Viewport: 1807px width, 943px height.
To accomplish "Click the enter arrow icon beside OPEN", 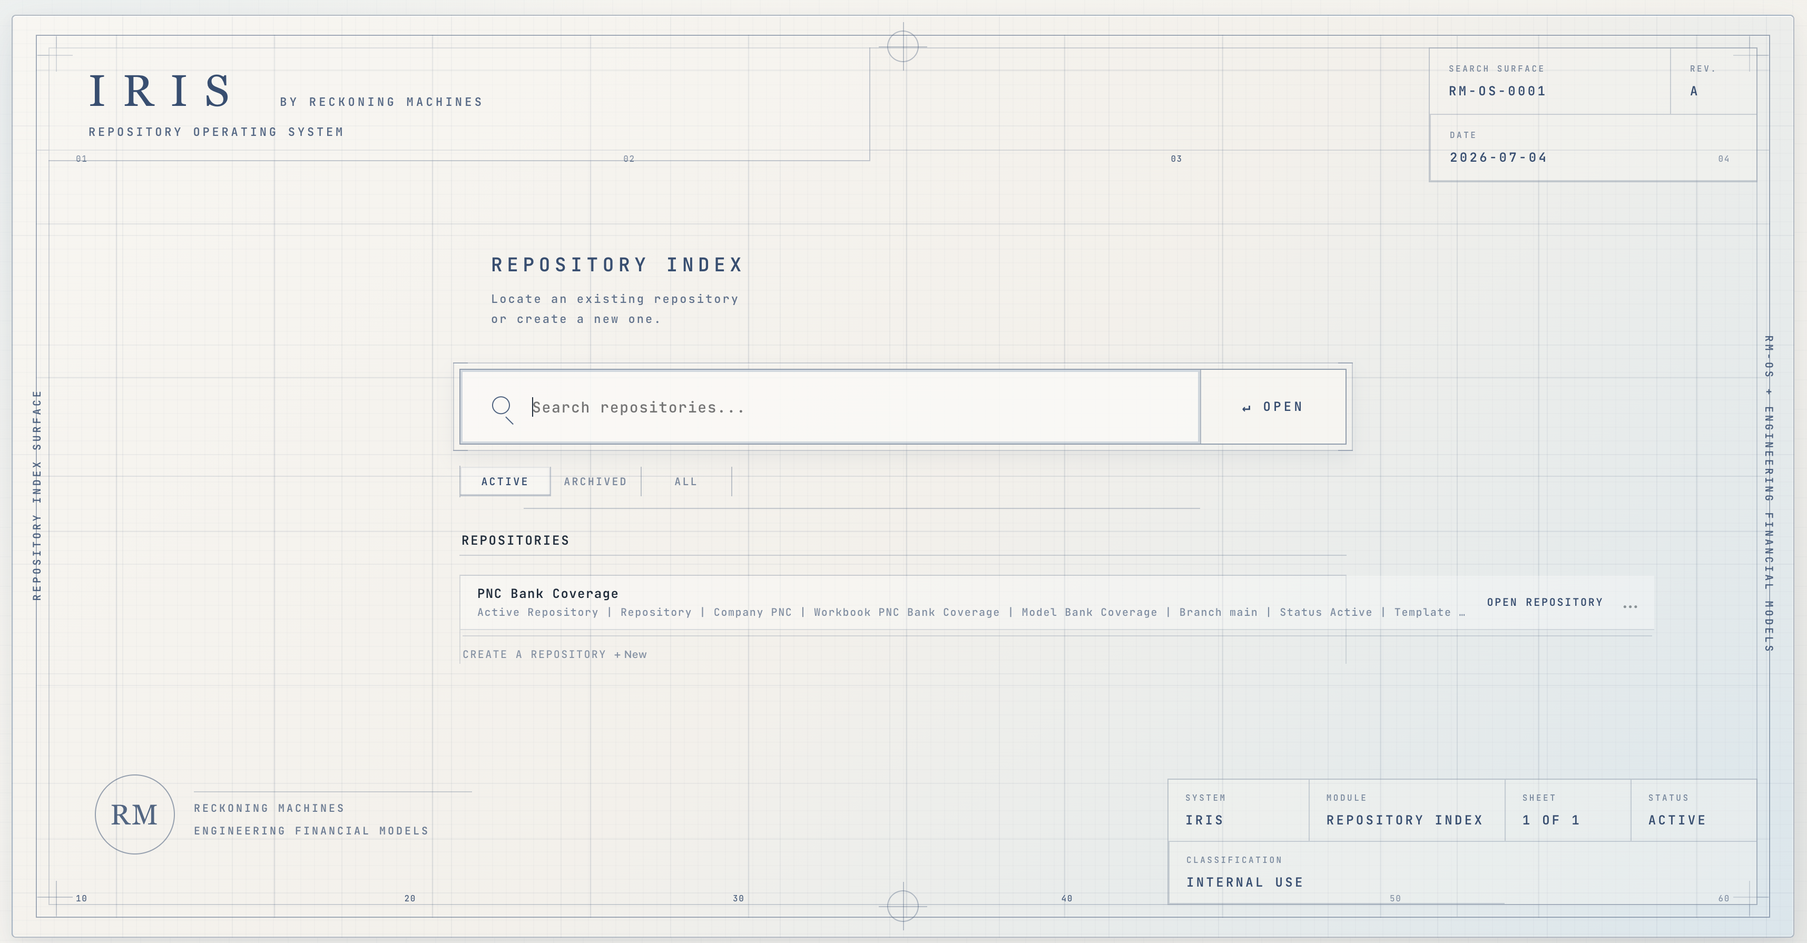I will pos(1246,408).
